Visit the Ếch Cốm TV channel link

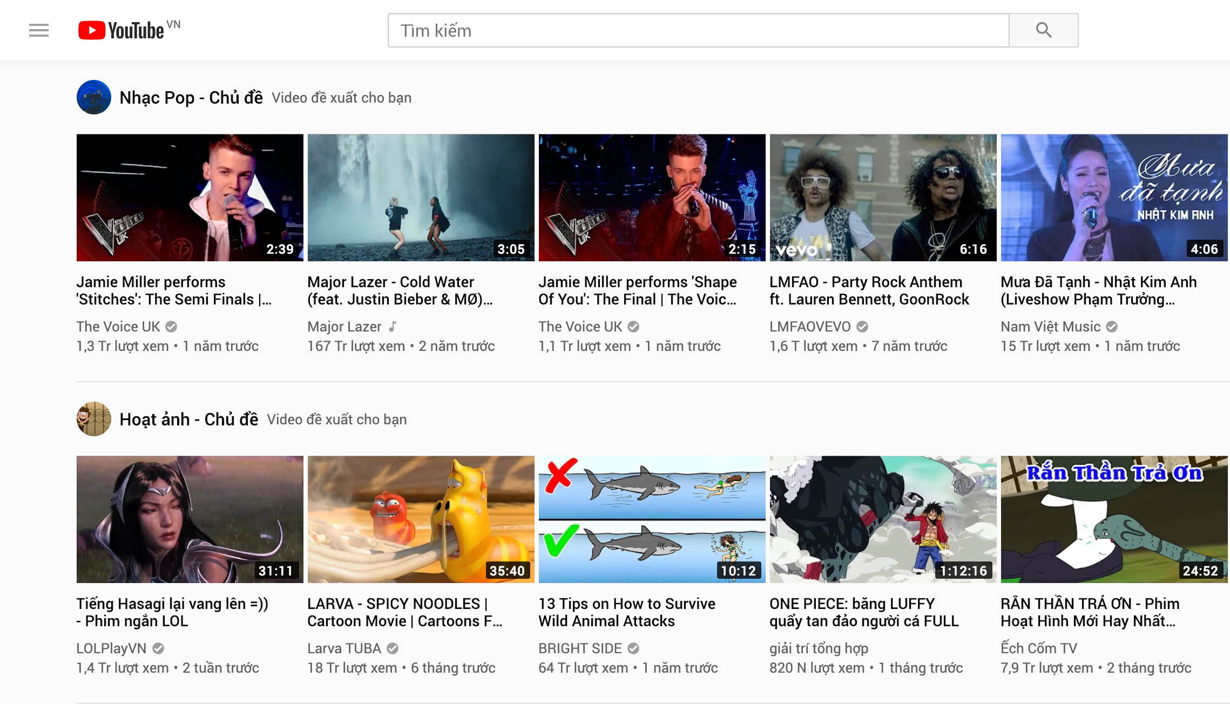click(x=1038, y=648)
